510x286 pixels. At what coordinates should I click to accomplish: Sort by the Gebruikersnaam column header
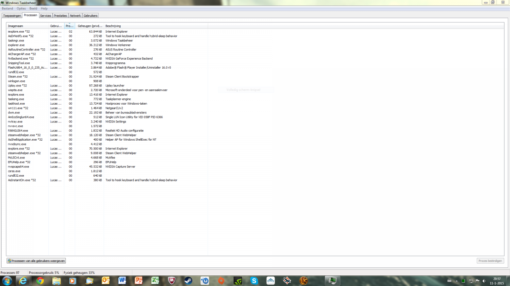(57, 26)
